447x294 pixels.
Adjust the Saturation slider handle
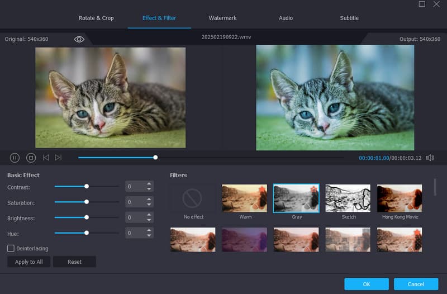[87, 202]
